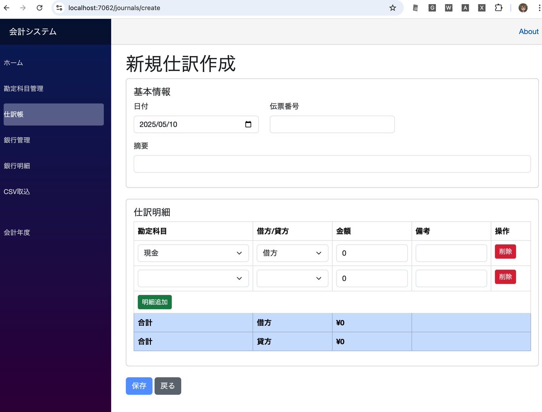
Task: Focus the 金額 field in the second row
Action: 372,279
